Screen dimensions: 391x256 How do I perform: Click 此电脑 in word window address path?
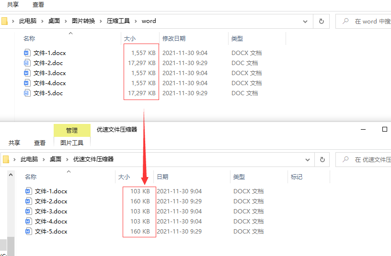coord(28,21)
